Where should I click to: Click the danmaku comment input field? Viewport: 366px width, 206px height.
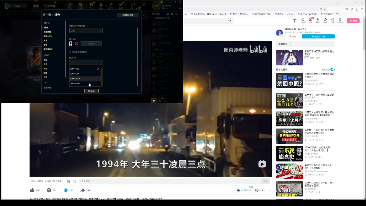[x=170, y=181]
